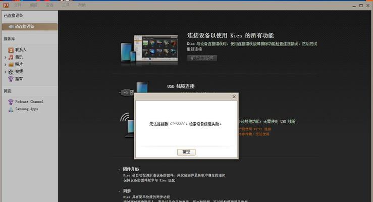
Task: Open 联系人 contacts via its icon
Action: [11, 50]
